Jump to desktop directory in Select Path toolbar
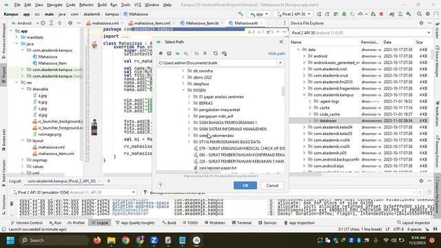The height and width of the screenshot is (248, 441). (169, 54)
